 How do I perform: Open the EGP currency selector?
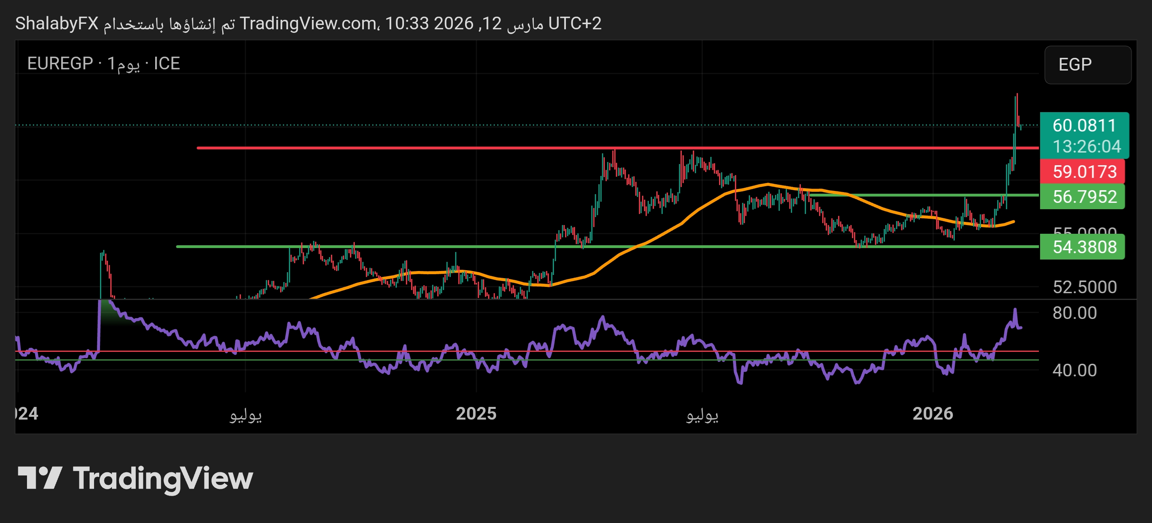pyautogui.click(x=1087, y=65)
